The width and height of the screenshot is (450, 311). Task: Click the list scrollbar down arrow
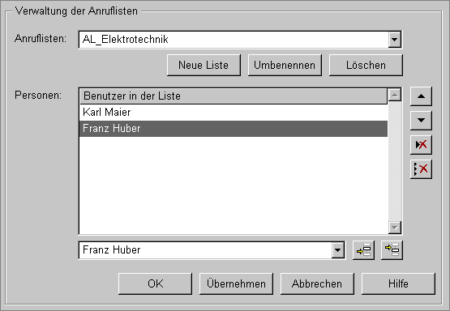[x=395, y=228]
